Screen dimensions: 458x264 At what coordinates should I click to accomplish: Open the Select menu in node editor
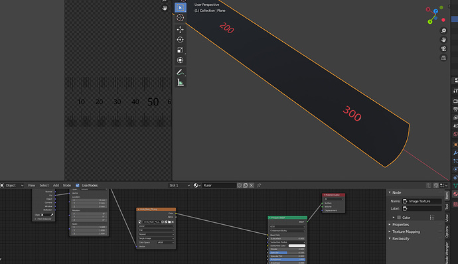tap(44, 186)
